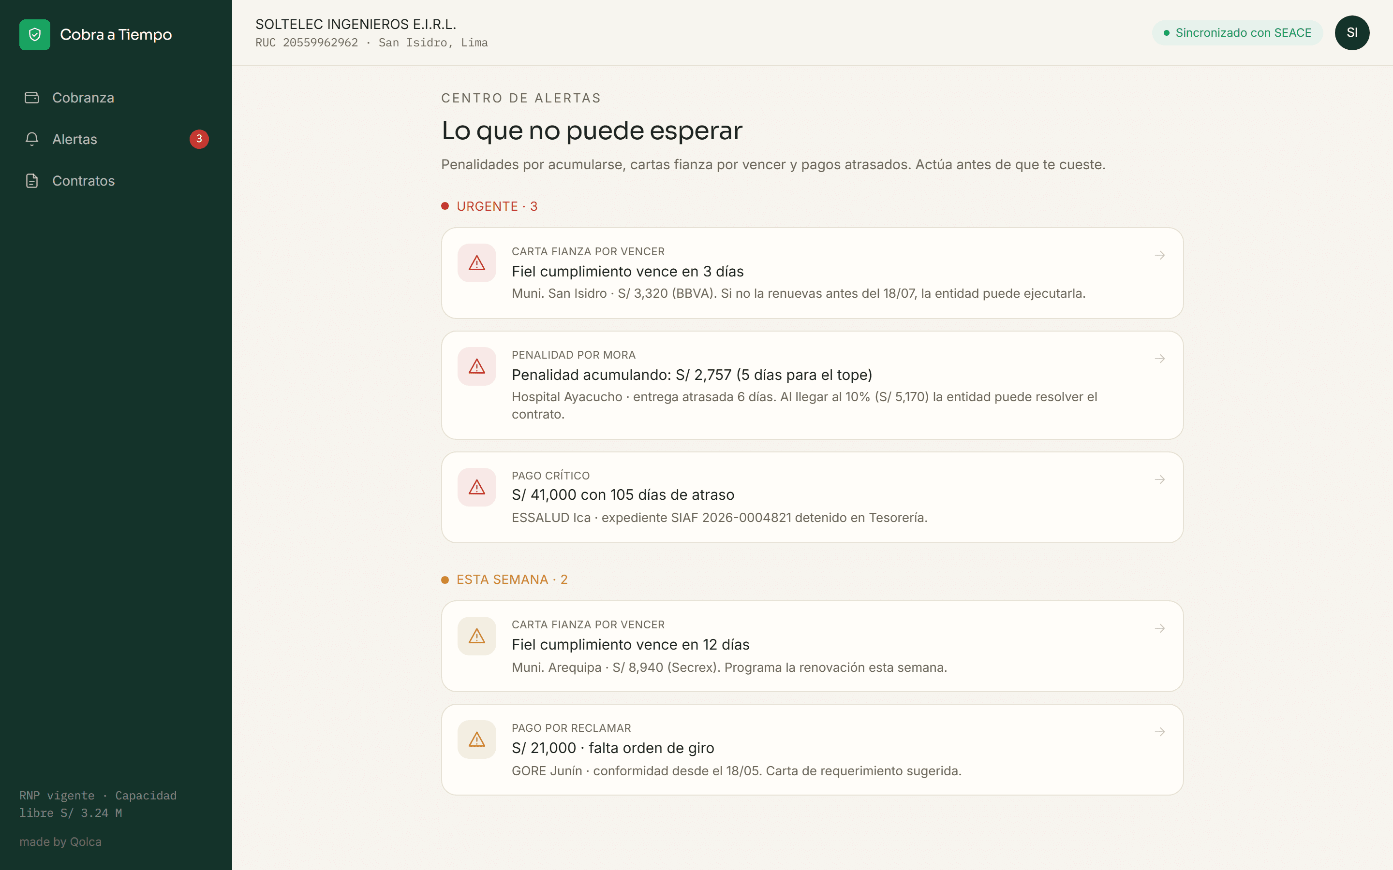The image size is (1393, 870).
Task: Click warning icon on Pago crítico card
Action: click(476, 487)
